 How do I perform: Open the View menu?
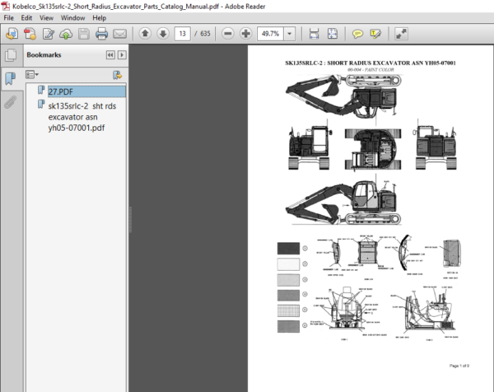[x=46, y=18]
